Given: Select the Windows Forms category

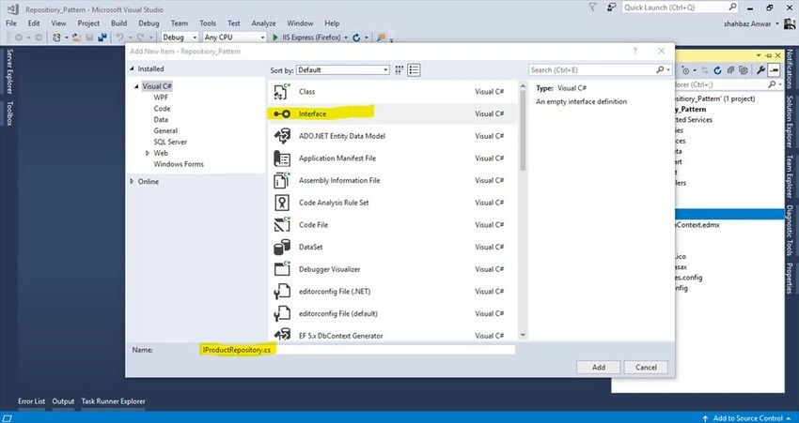Looking at the screenshot, I should [179, 164].
